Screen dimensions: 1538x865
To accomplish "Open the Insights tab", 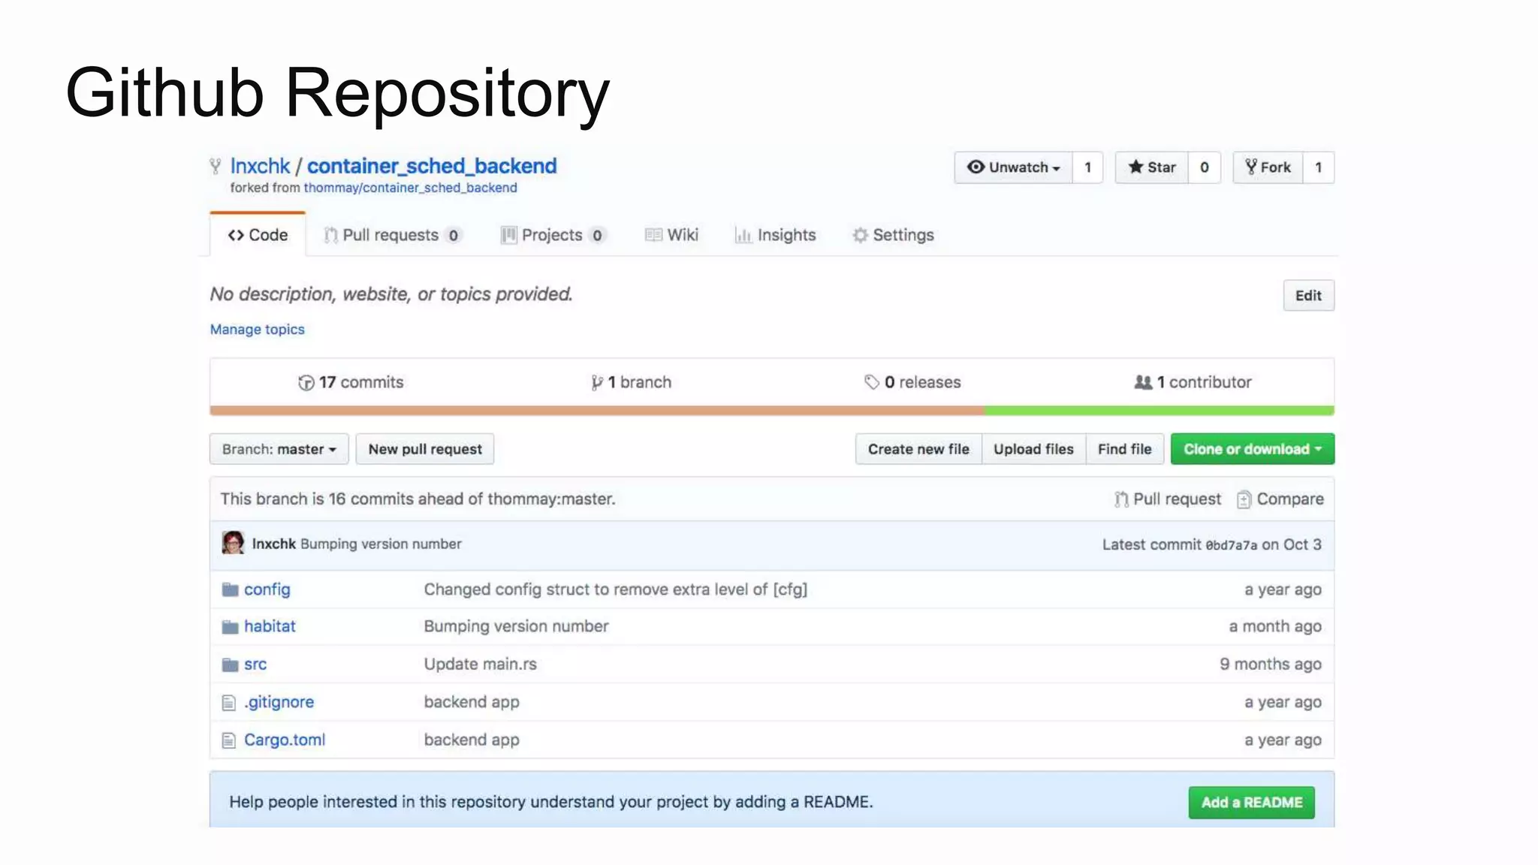I will (x=775, y=235).
